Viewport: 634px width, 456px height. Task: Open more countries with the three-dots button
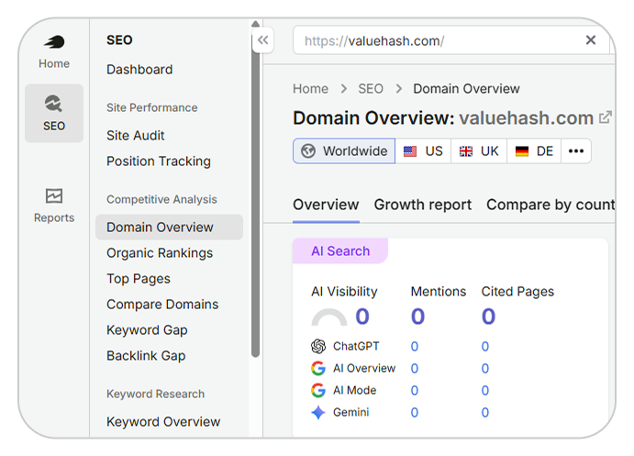tap(576, 150)
